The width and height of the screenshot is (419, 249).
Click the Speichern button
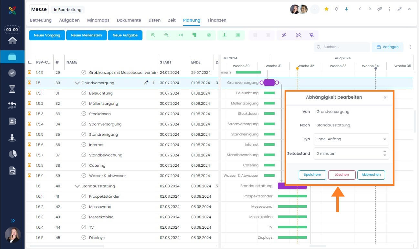point(312,175)
